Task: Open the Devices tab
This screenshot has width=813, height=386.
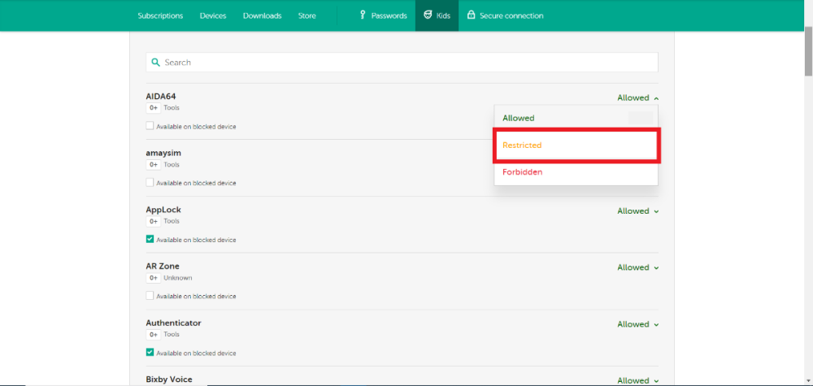Action: [x=213, y=15]
